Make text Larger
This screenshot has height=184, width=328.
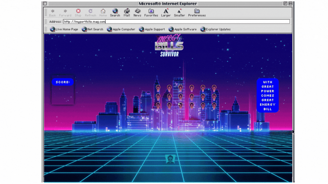pyautogui.click(x=166, y=12)
